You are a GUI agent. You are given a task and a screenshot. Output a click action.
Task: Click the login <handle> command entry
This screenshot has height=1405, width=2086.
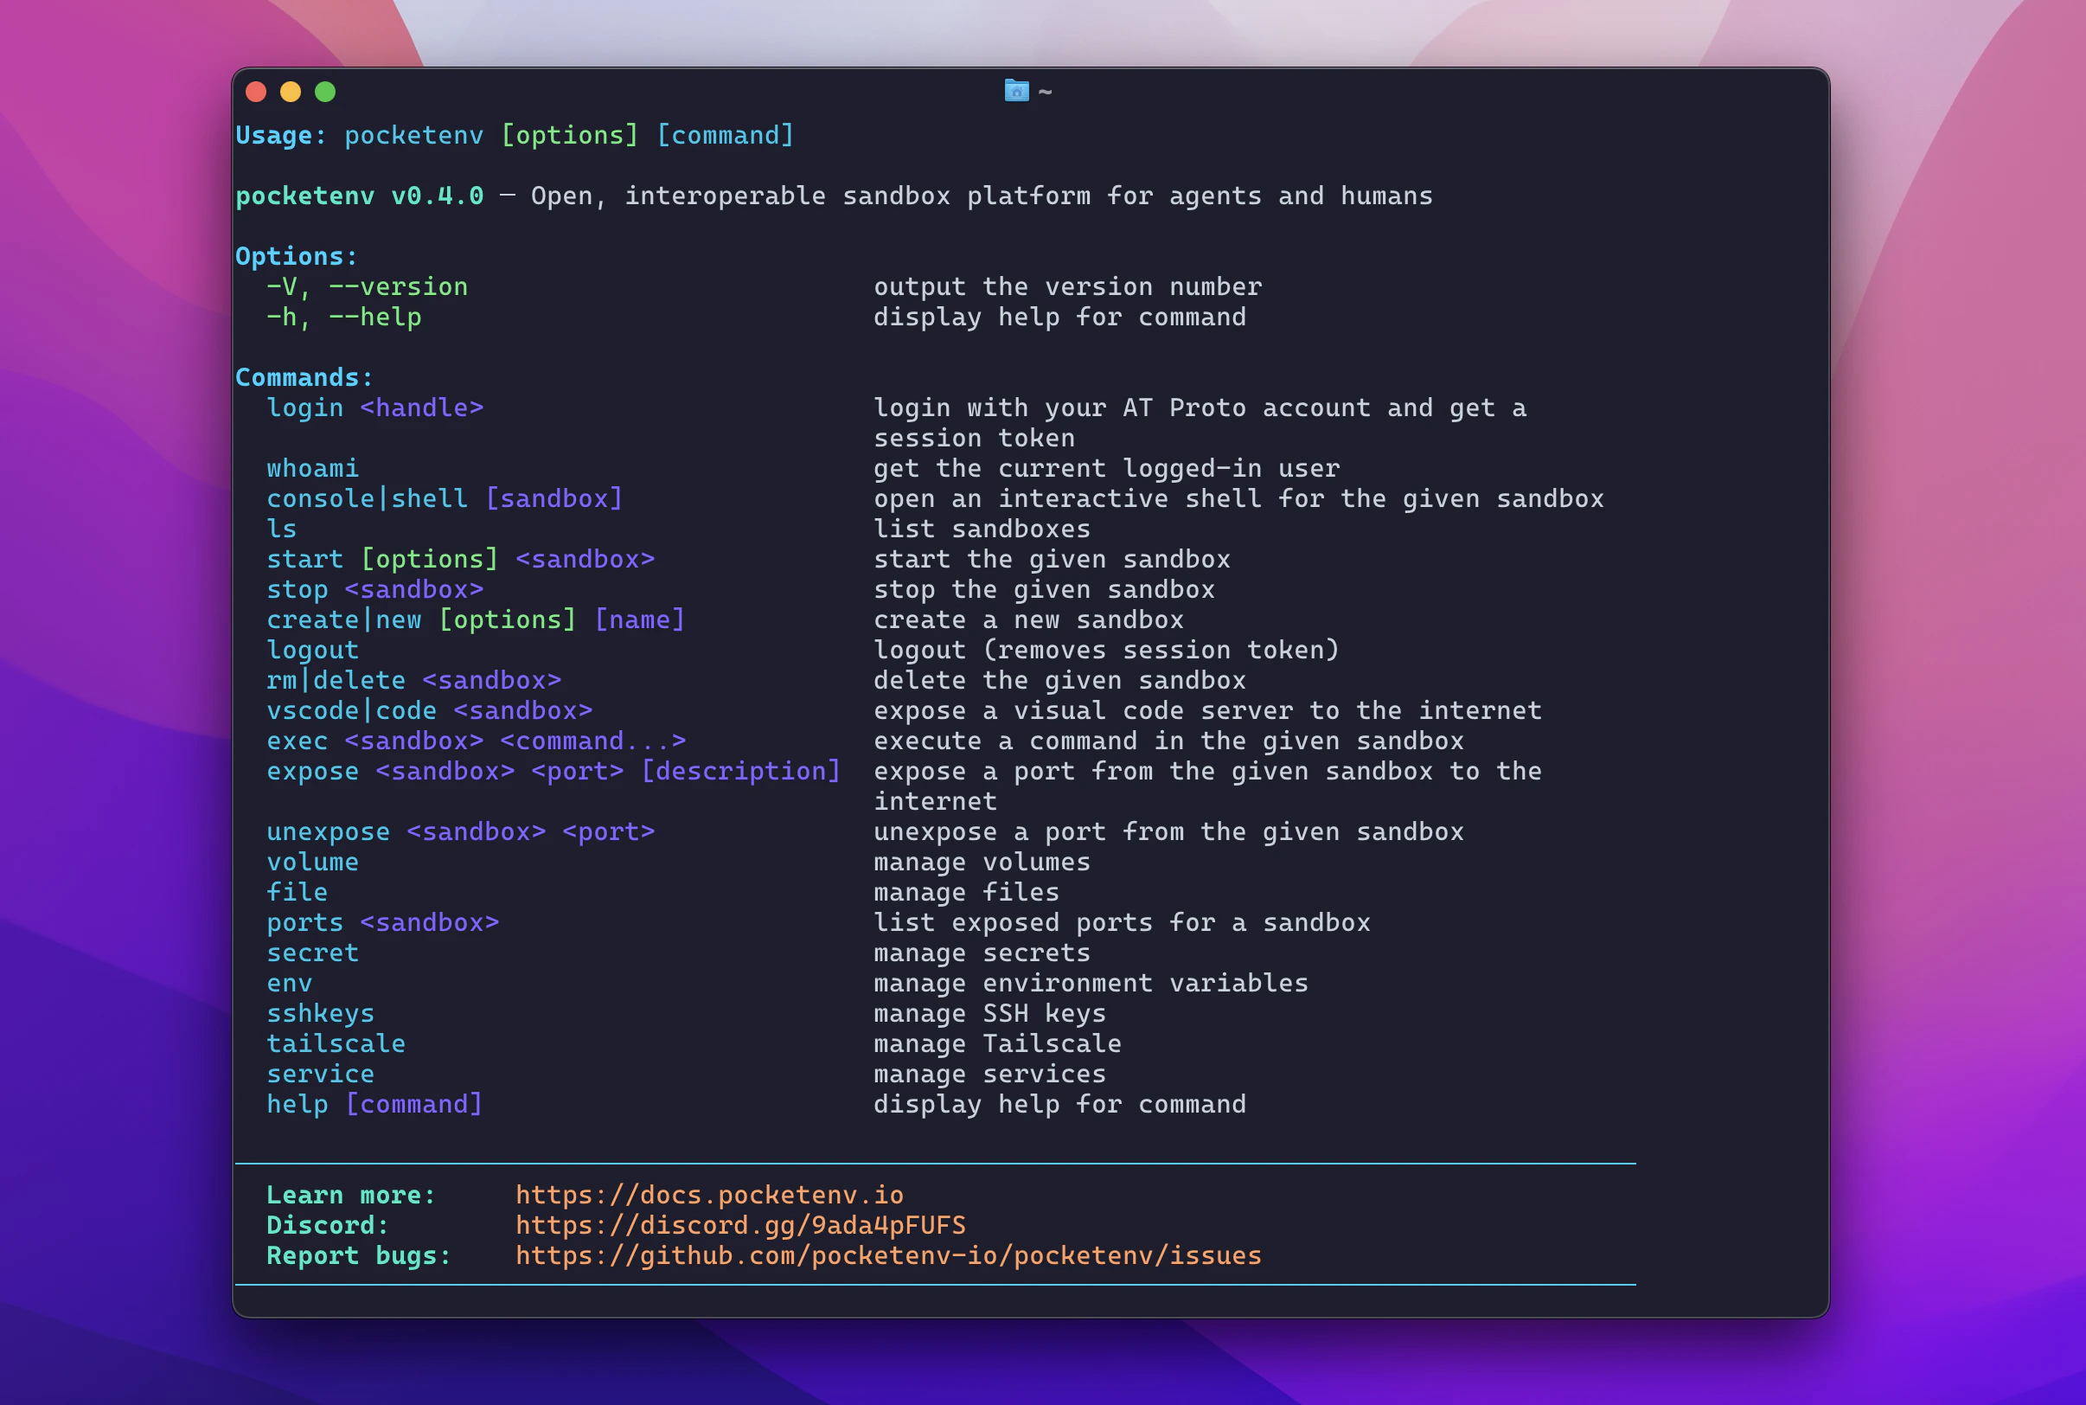(x=375, y=407)
